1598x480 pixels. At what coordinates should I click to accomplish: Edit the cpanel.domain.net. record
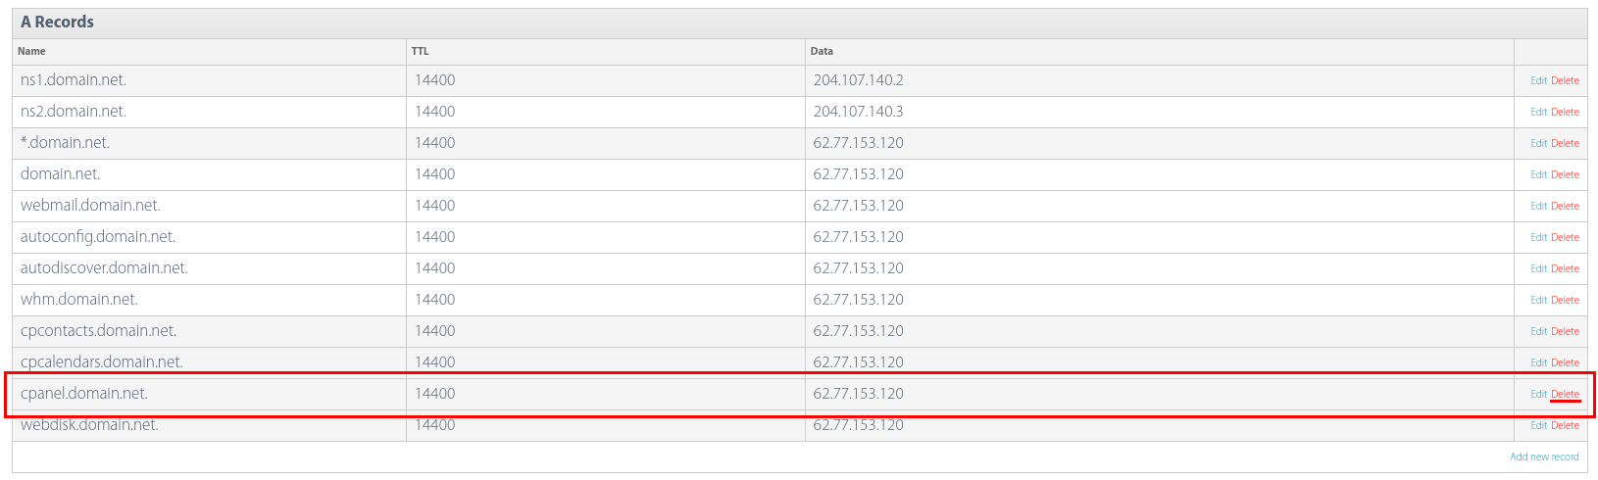click(1538, 394)
